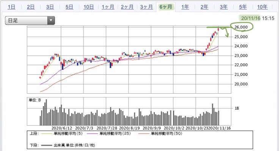The width and height of the screenshot is (280, 151).
Task: Click the active 6ヶ月 tab
Action: 166,7
